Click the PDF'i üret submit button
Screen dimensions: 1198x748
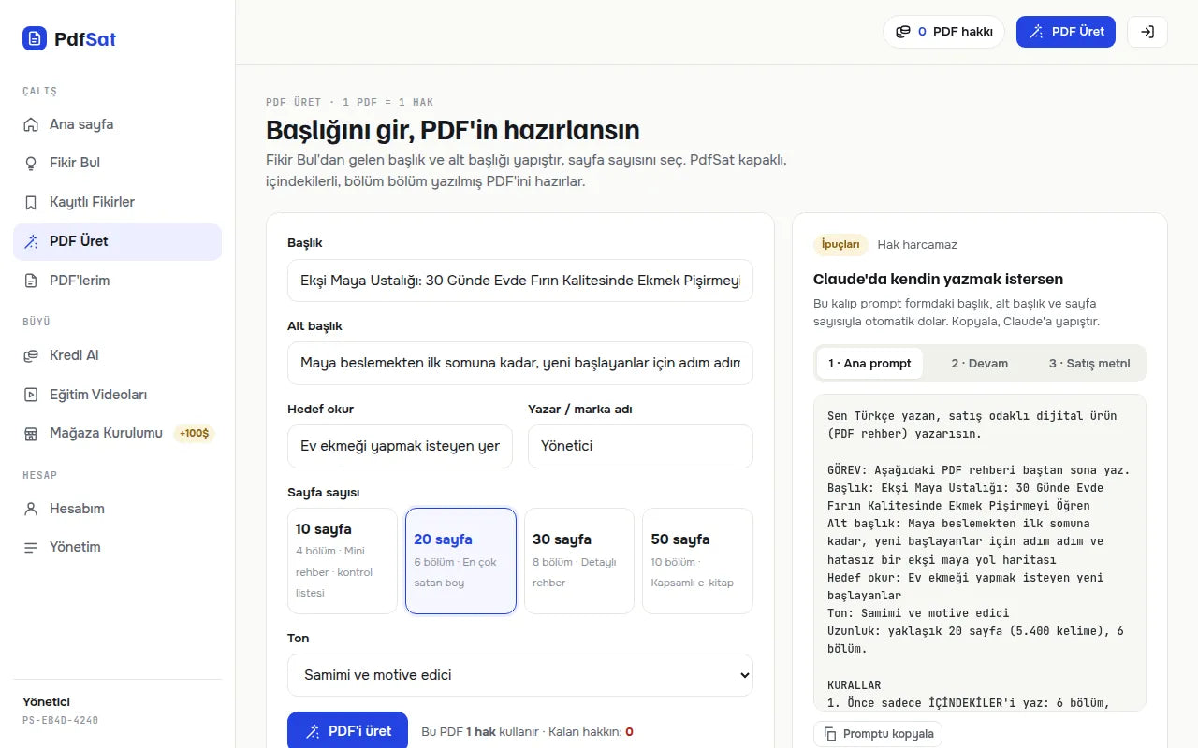point(347,731)
